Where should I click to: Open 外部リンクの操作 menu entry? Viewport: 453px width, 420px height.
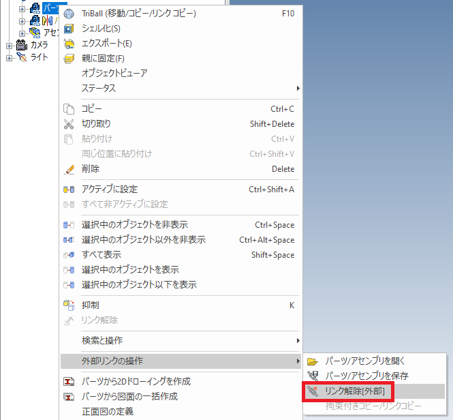tap(181, 361)
